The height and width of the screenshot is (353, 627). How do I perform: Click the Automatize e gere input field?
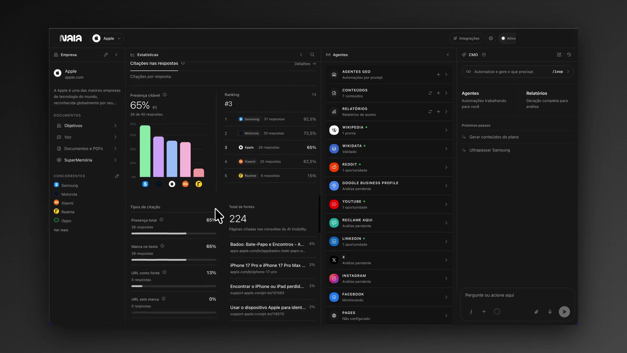coord(518,72)
